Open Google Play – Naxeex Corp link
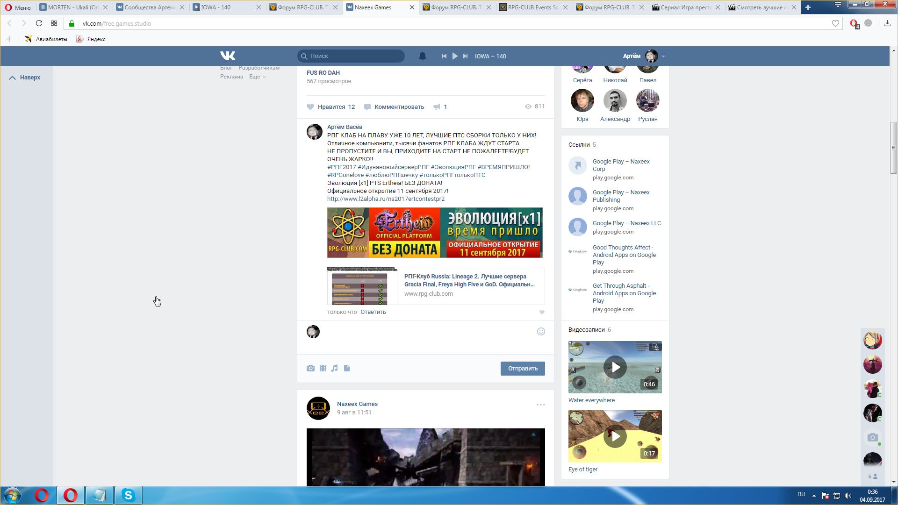The width and height of the screenshot is (898, 505). click(621, 165)
